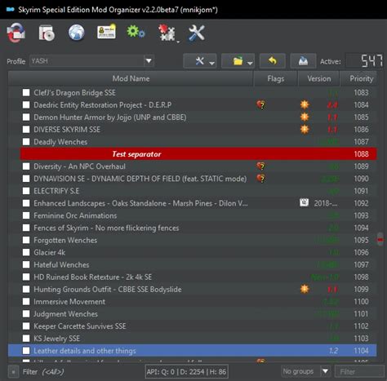Screen dimensions: 387x381
Task: Tick the Feminine Orc Animations checkbox
Action: pos(26,215)
